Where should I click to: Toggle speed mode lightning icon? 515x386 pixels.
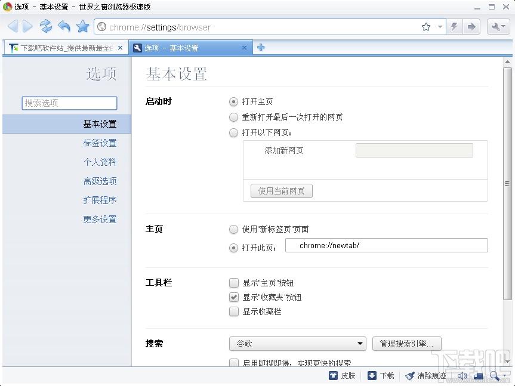click(455, 27)
